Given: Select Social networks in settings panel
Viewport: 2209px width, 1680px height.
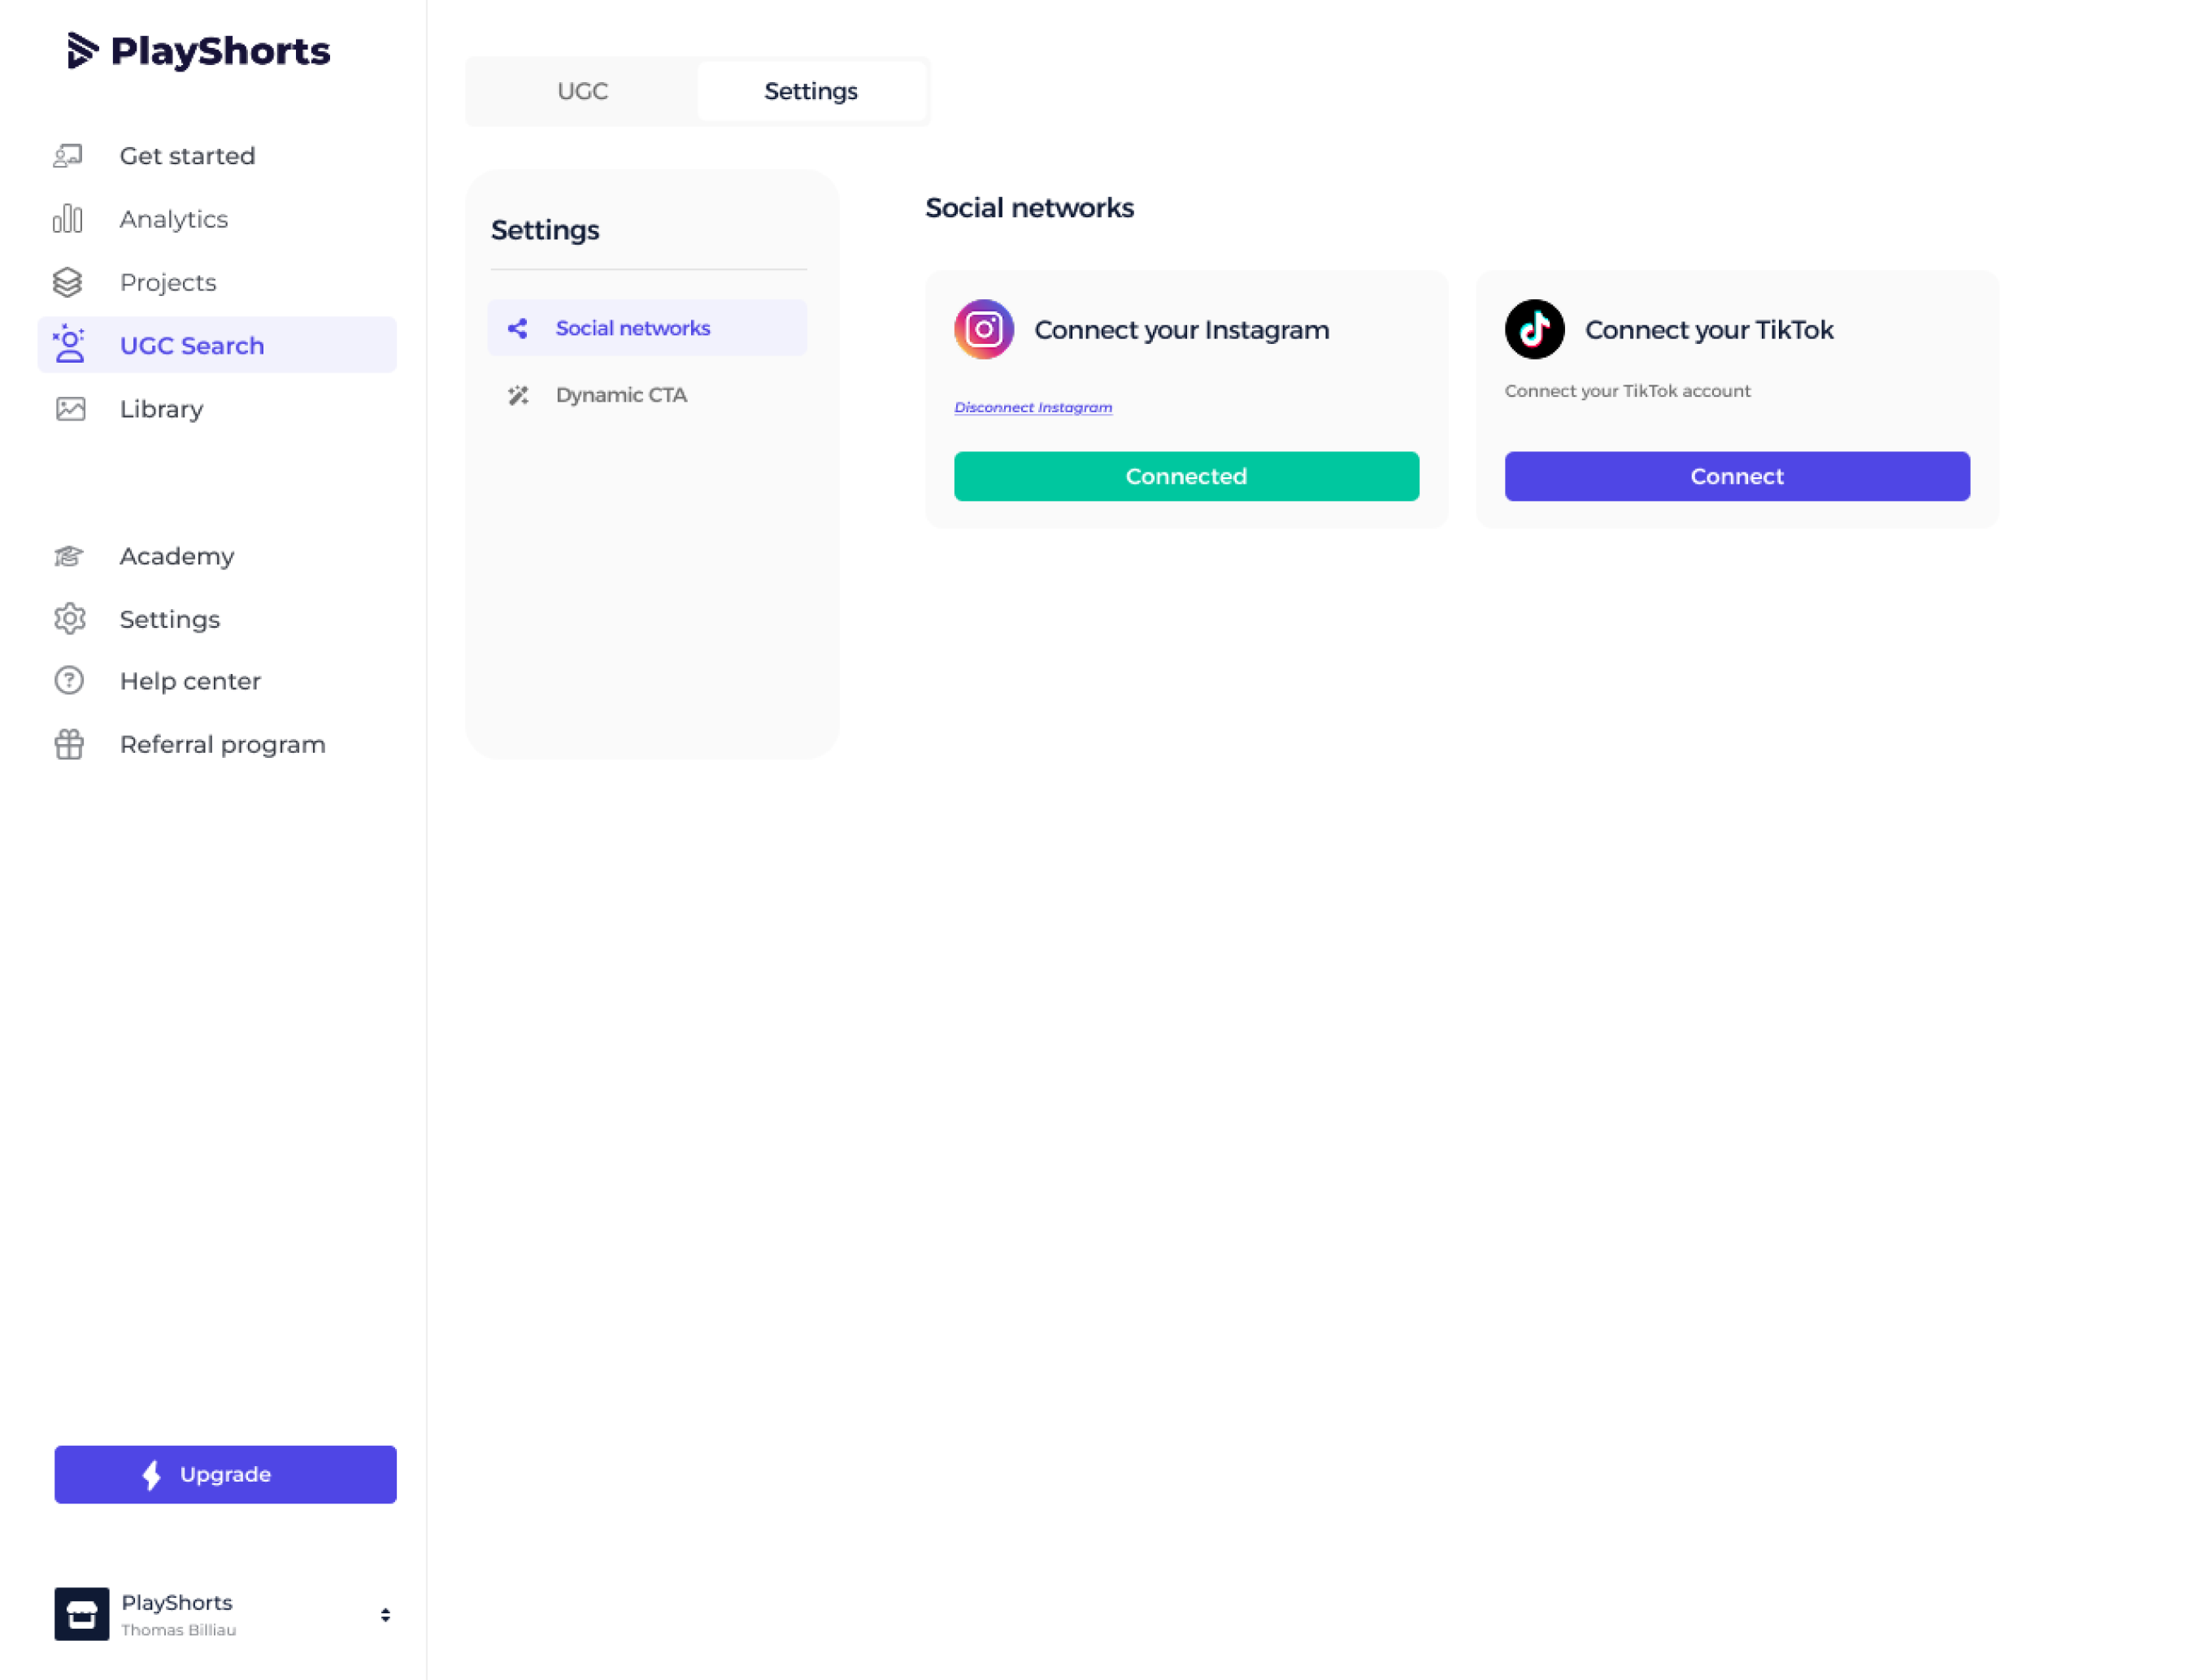Looking at the screenshot, I should coord(633,328).
